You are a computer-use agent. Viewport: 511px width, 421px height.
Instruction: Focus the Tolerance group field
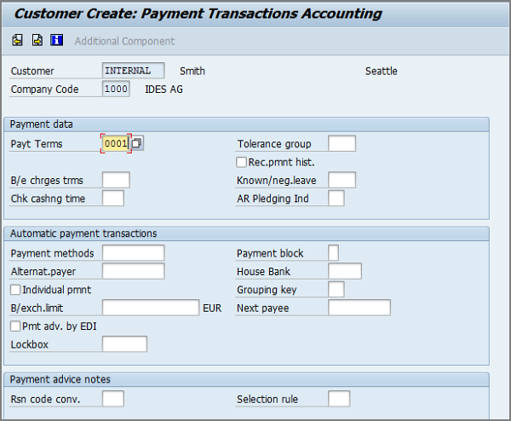coord(342,144)
